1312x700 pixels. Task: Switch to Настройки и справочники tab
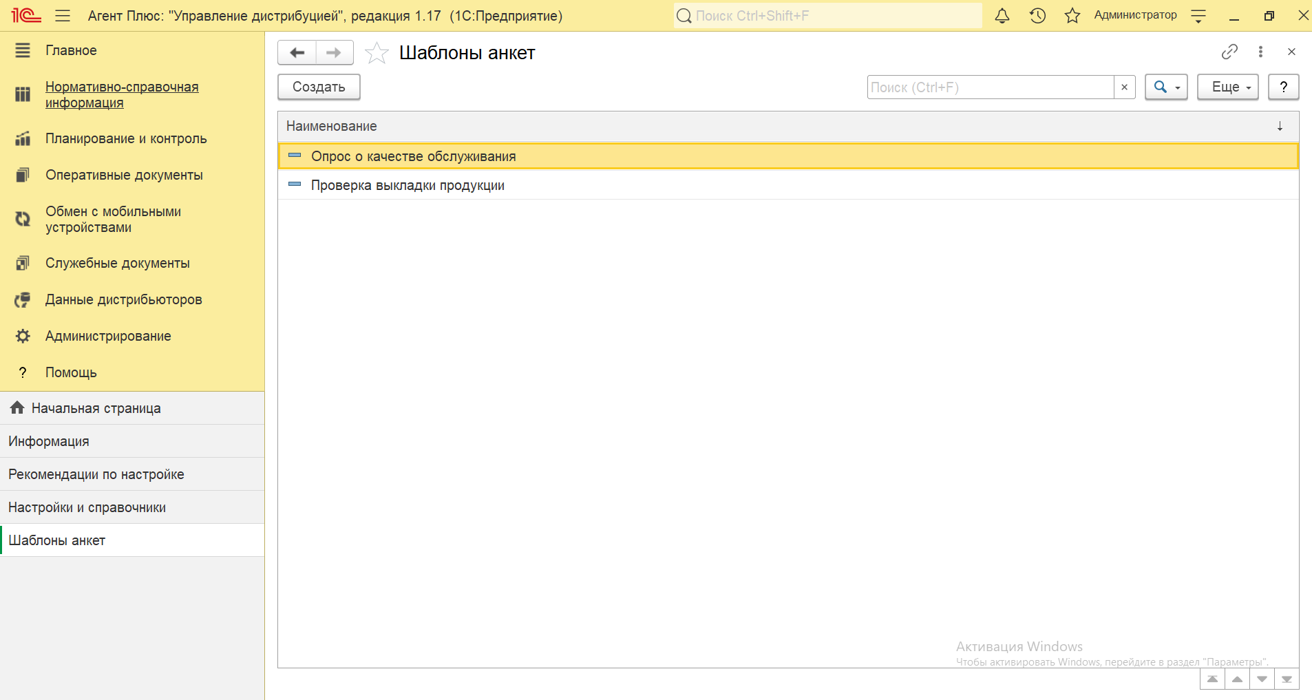click(87, 507)
